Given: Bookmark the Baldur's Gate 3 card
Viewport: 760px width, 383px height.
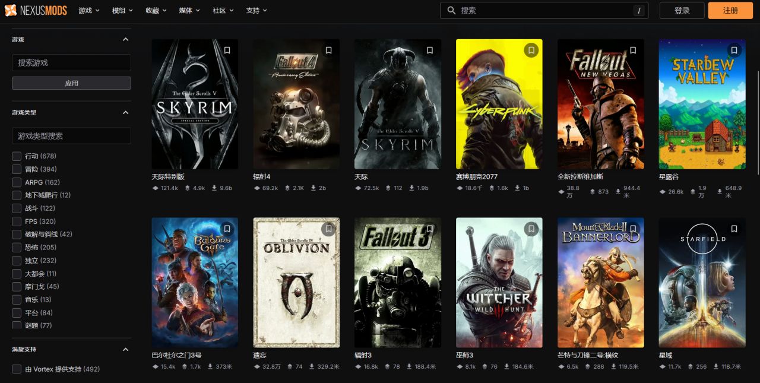Looking at the screenshot, I should click(227, 229).
